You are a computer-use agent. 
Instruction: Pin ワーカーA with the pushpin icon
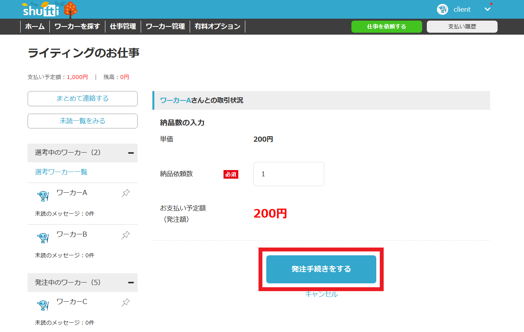click(126, 193)
